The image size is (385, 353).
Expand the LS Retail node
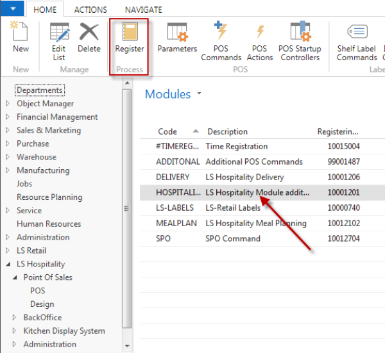[x=8, y=250]
